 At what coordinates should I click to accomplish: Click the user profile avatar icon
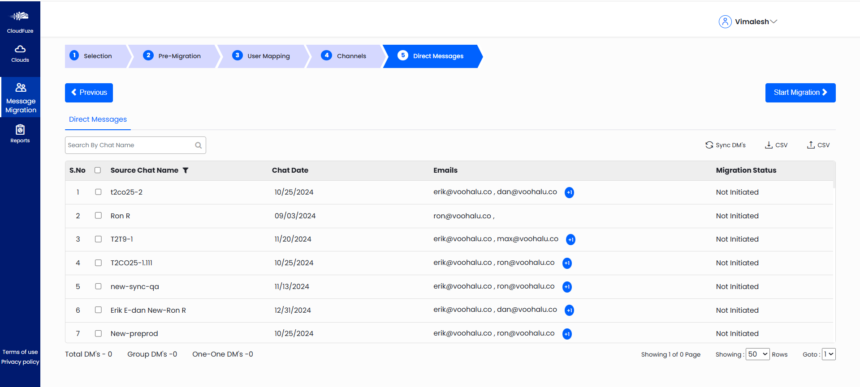[x=725, y=21]
